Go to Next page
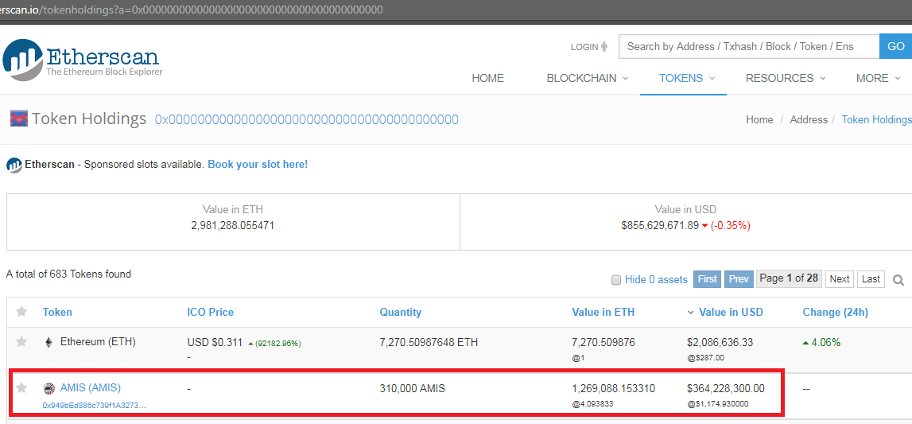The width and height of the screenshot is (912, 424). pyautogui.click(x=840, y=279)
